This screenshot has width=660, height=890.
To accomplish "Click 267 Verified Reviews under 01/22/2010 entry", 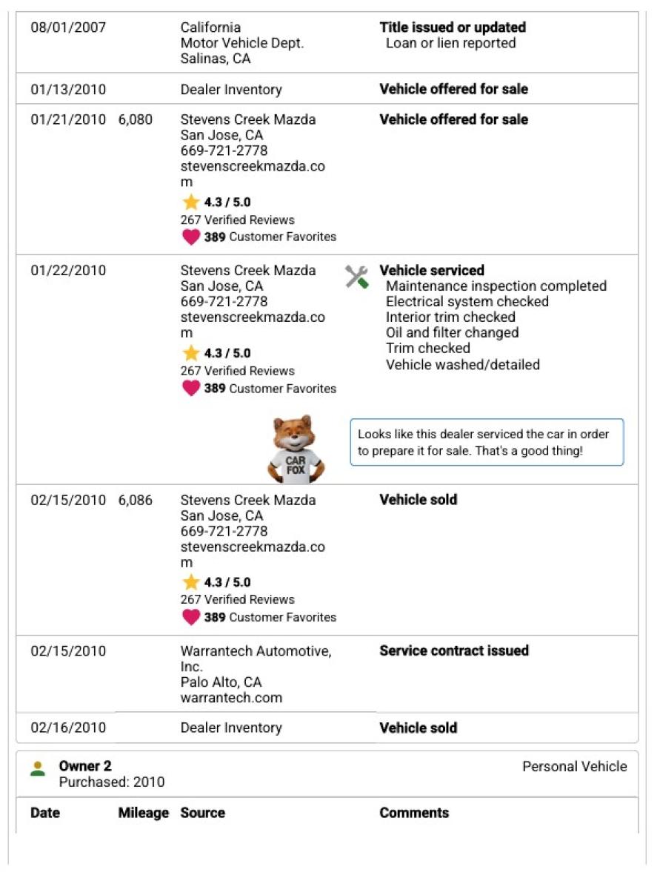I will tap(237, 371).
